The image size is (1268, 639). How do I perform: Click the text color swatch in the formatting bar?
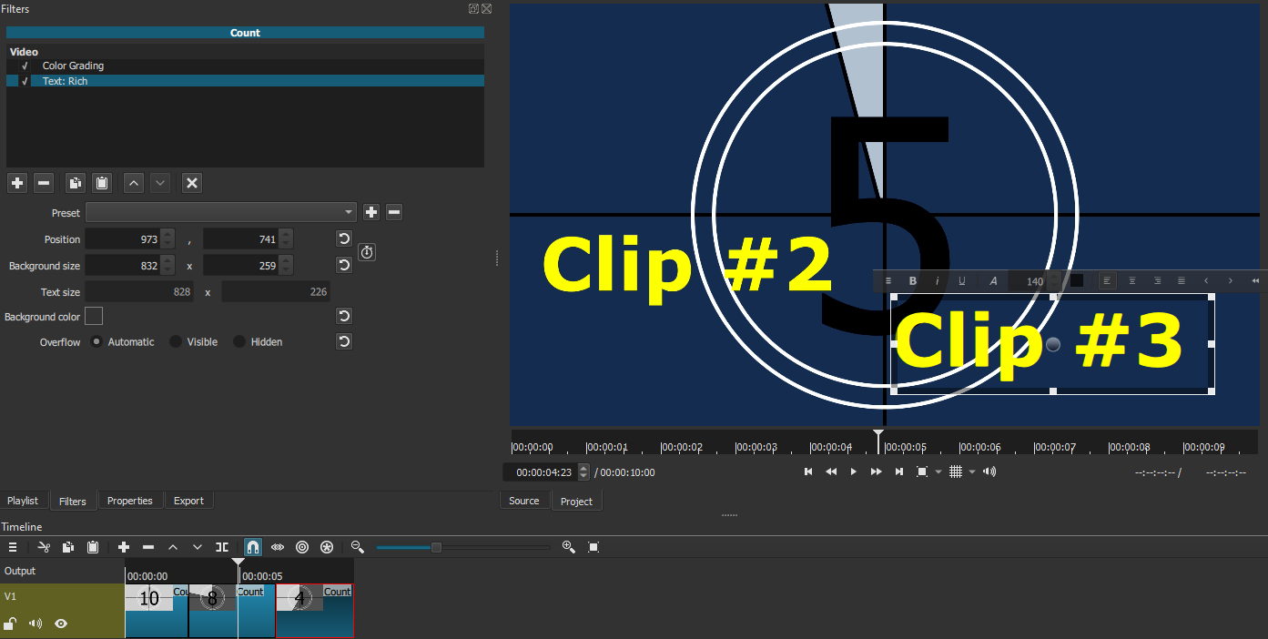pyautogui.click(x=1077, y=281)
